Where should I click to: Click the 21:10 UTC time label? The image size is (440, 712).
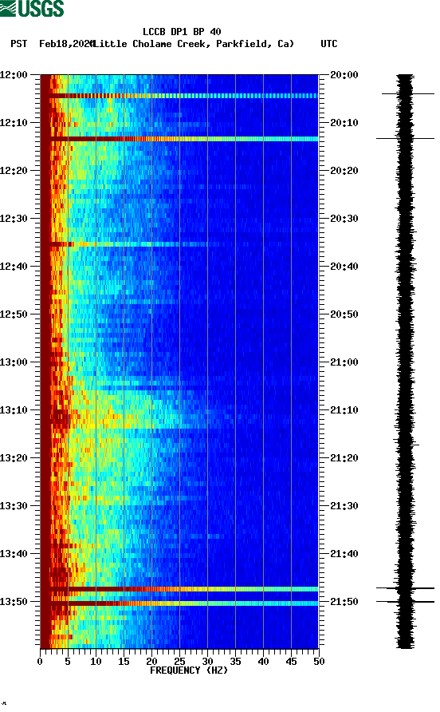pos(344,410)
